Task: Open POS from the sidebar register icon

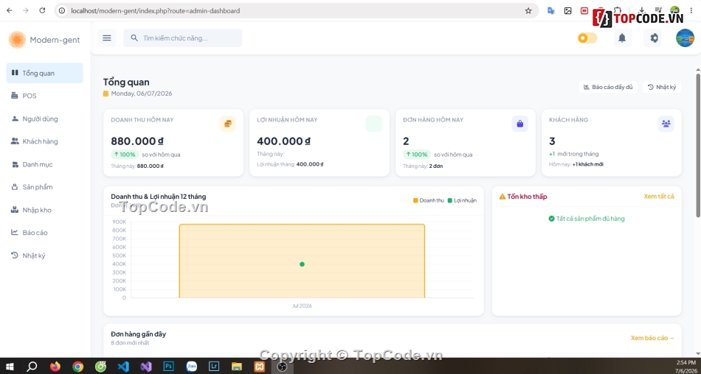Action: (15, 96)
